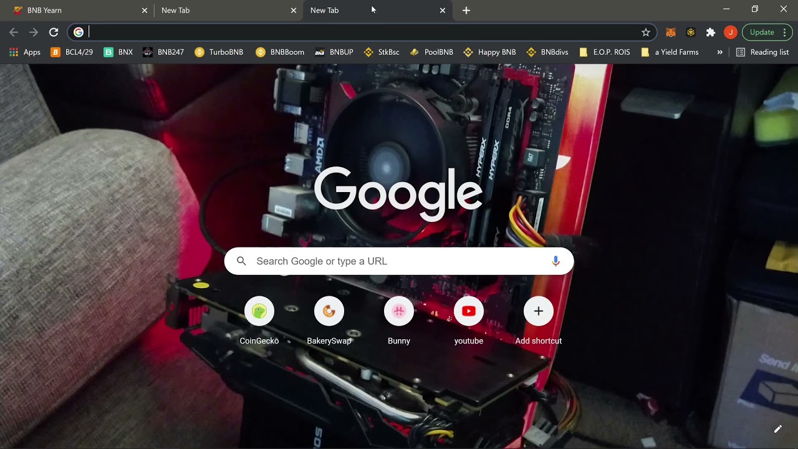Expand the a Yield Farms bookmark folder

coord(670,52)
